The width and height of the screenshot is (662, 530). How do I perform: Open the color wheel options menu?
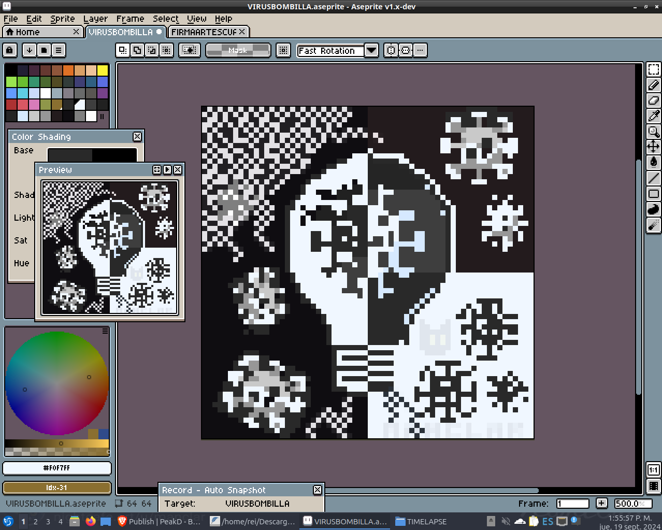tap(105, 331)
